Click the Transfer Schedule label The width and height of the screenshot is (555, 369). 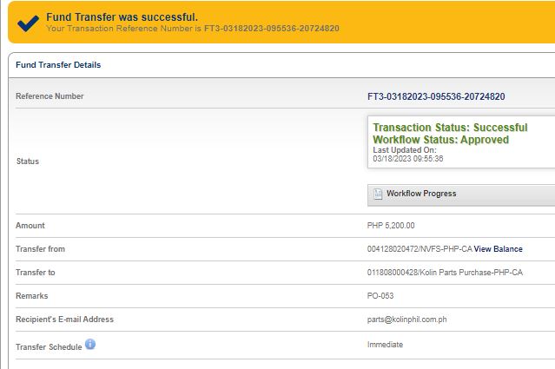[49, 347]
